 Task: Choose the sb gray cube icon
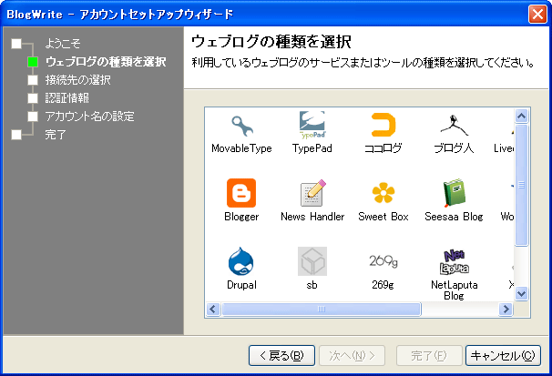click(312, 261)
